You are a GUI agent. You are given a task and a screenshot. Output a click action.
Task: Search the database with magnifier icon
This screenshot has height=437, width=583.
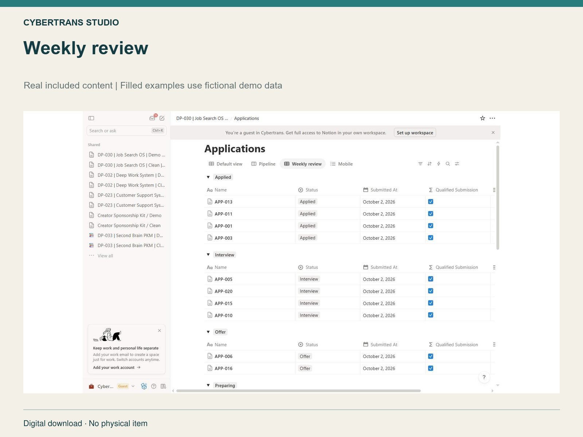coord(448,164)
